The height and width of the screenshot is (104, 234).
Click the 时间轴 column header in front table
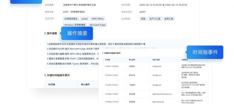click(107, 60)
